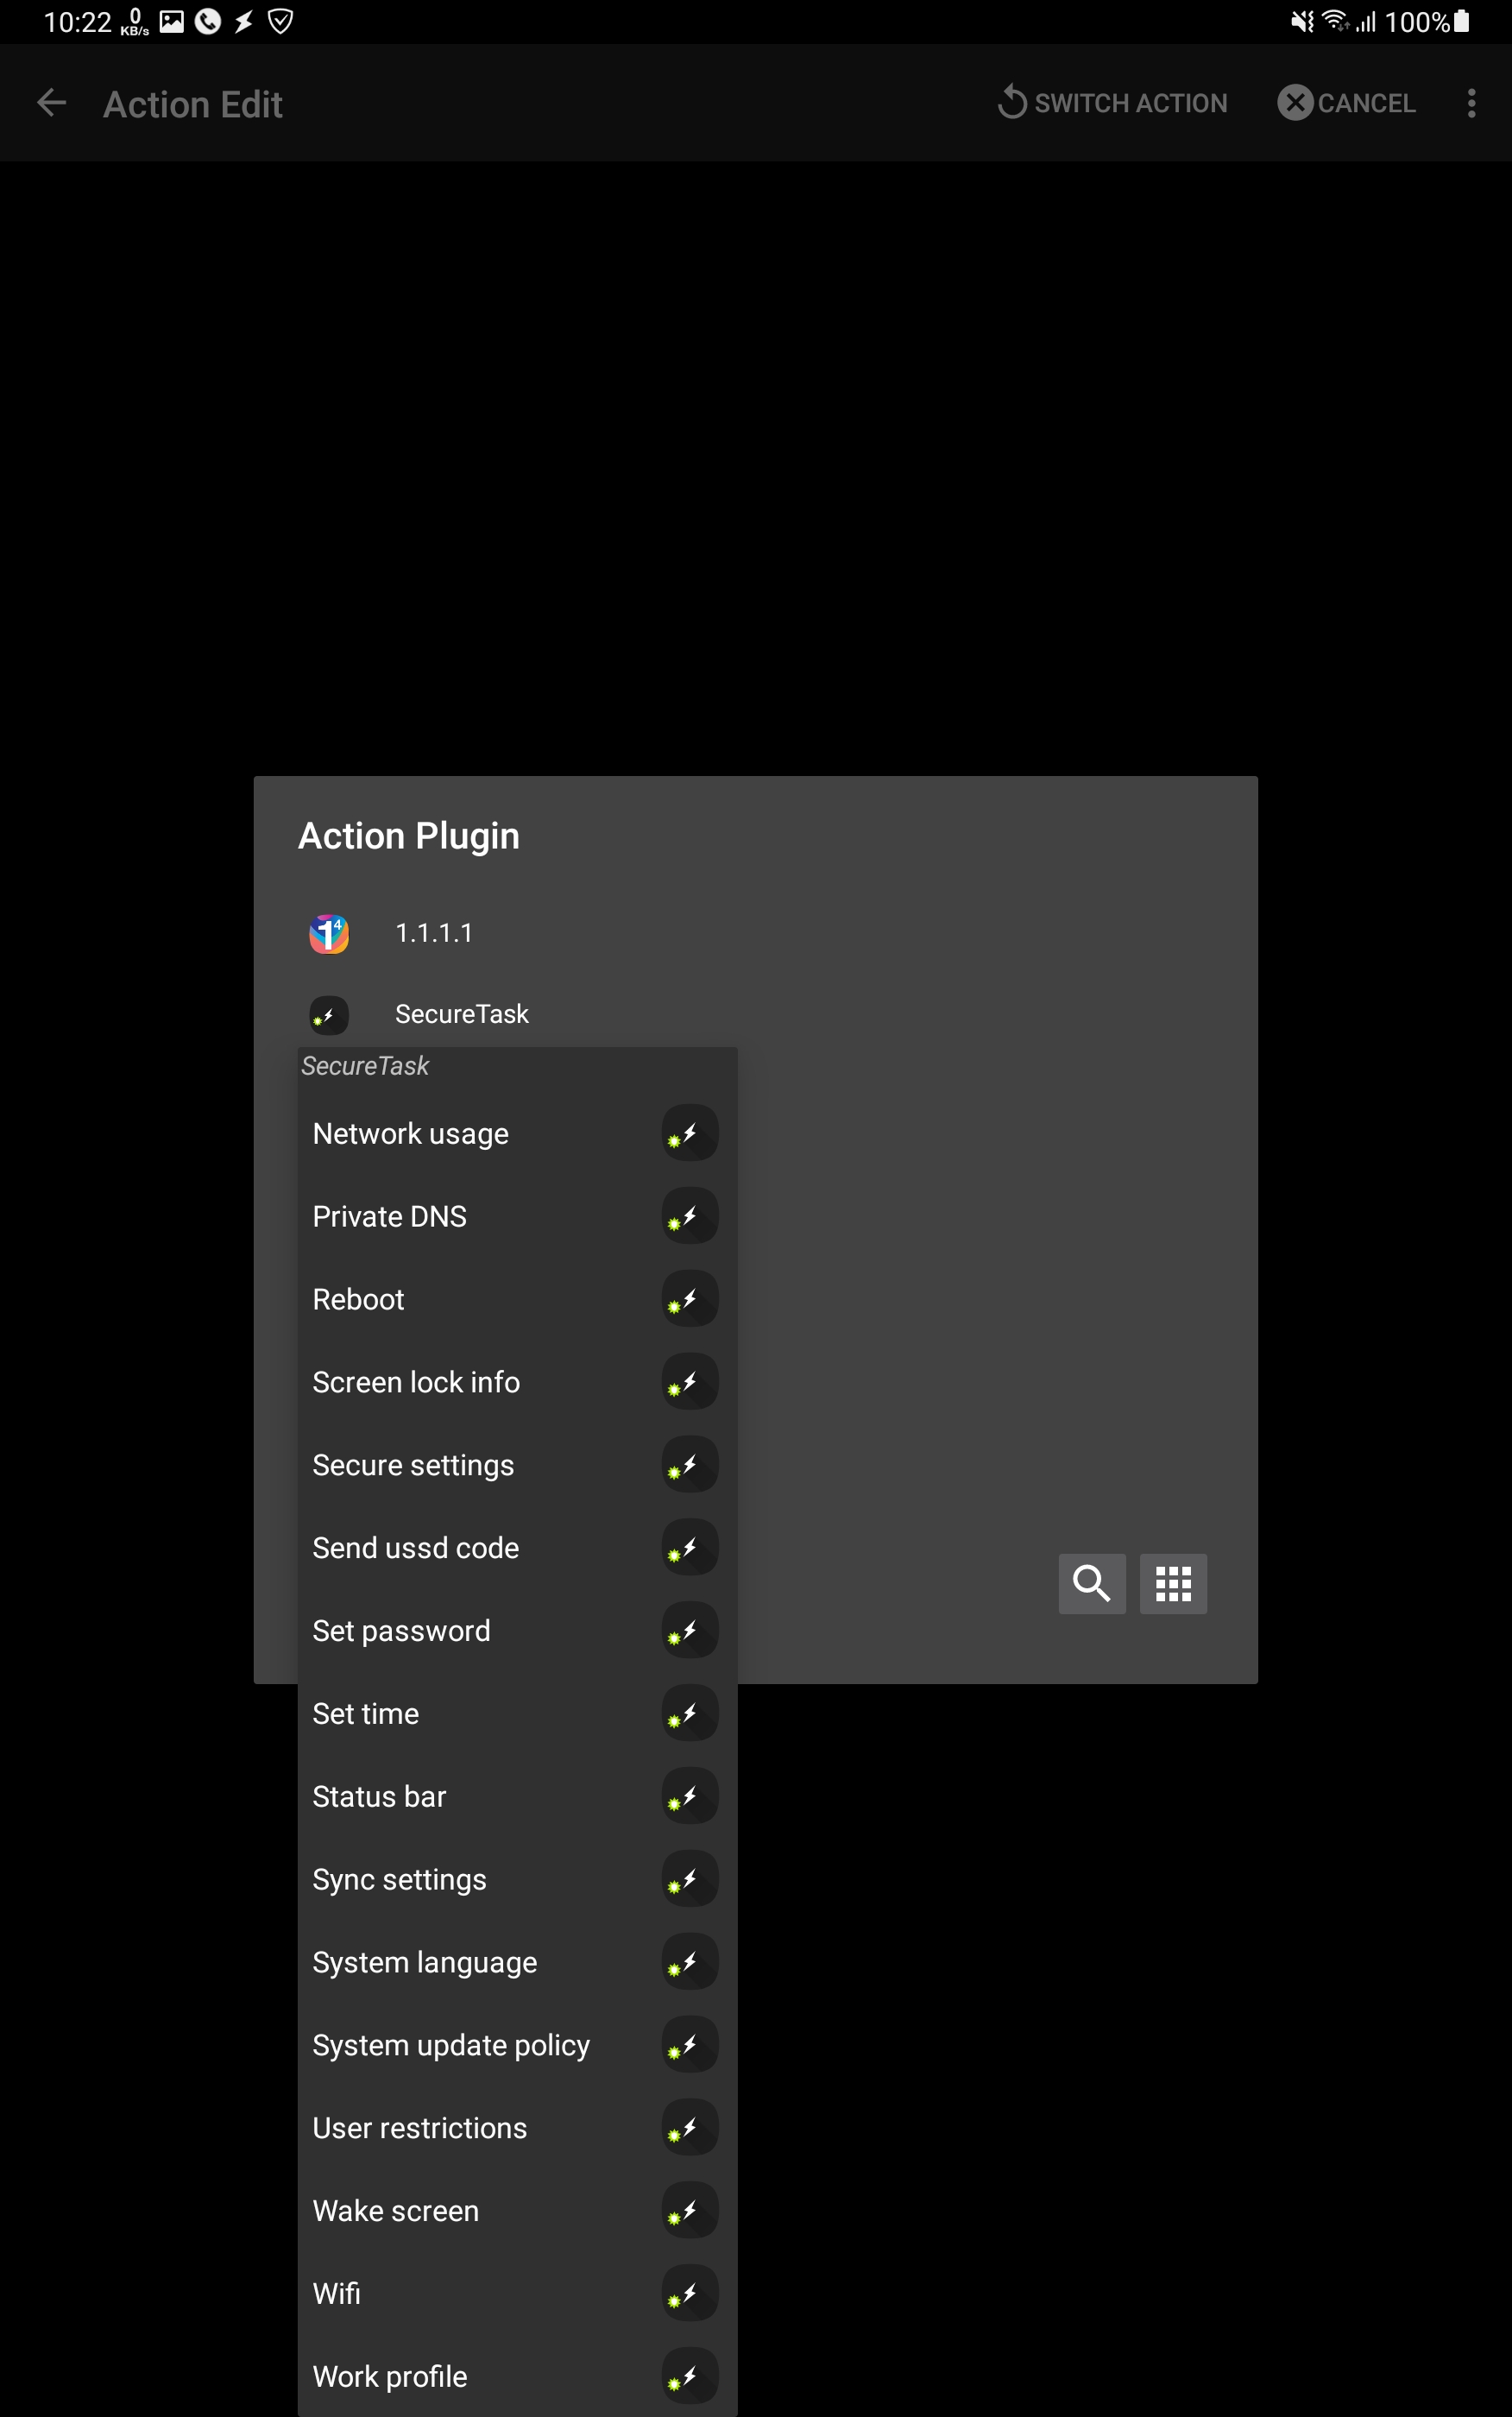
Task: Click the SecureTask app icon in plugin list
Action: coord(329,1015)
